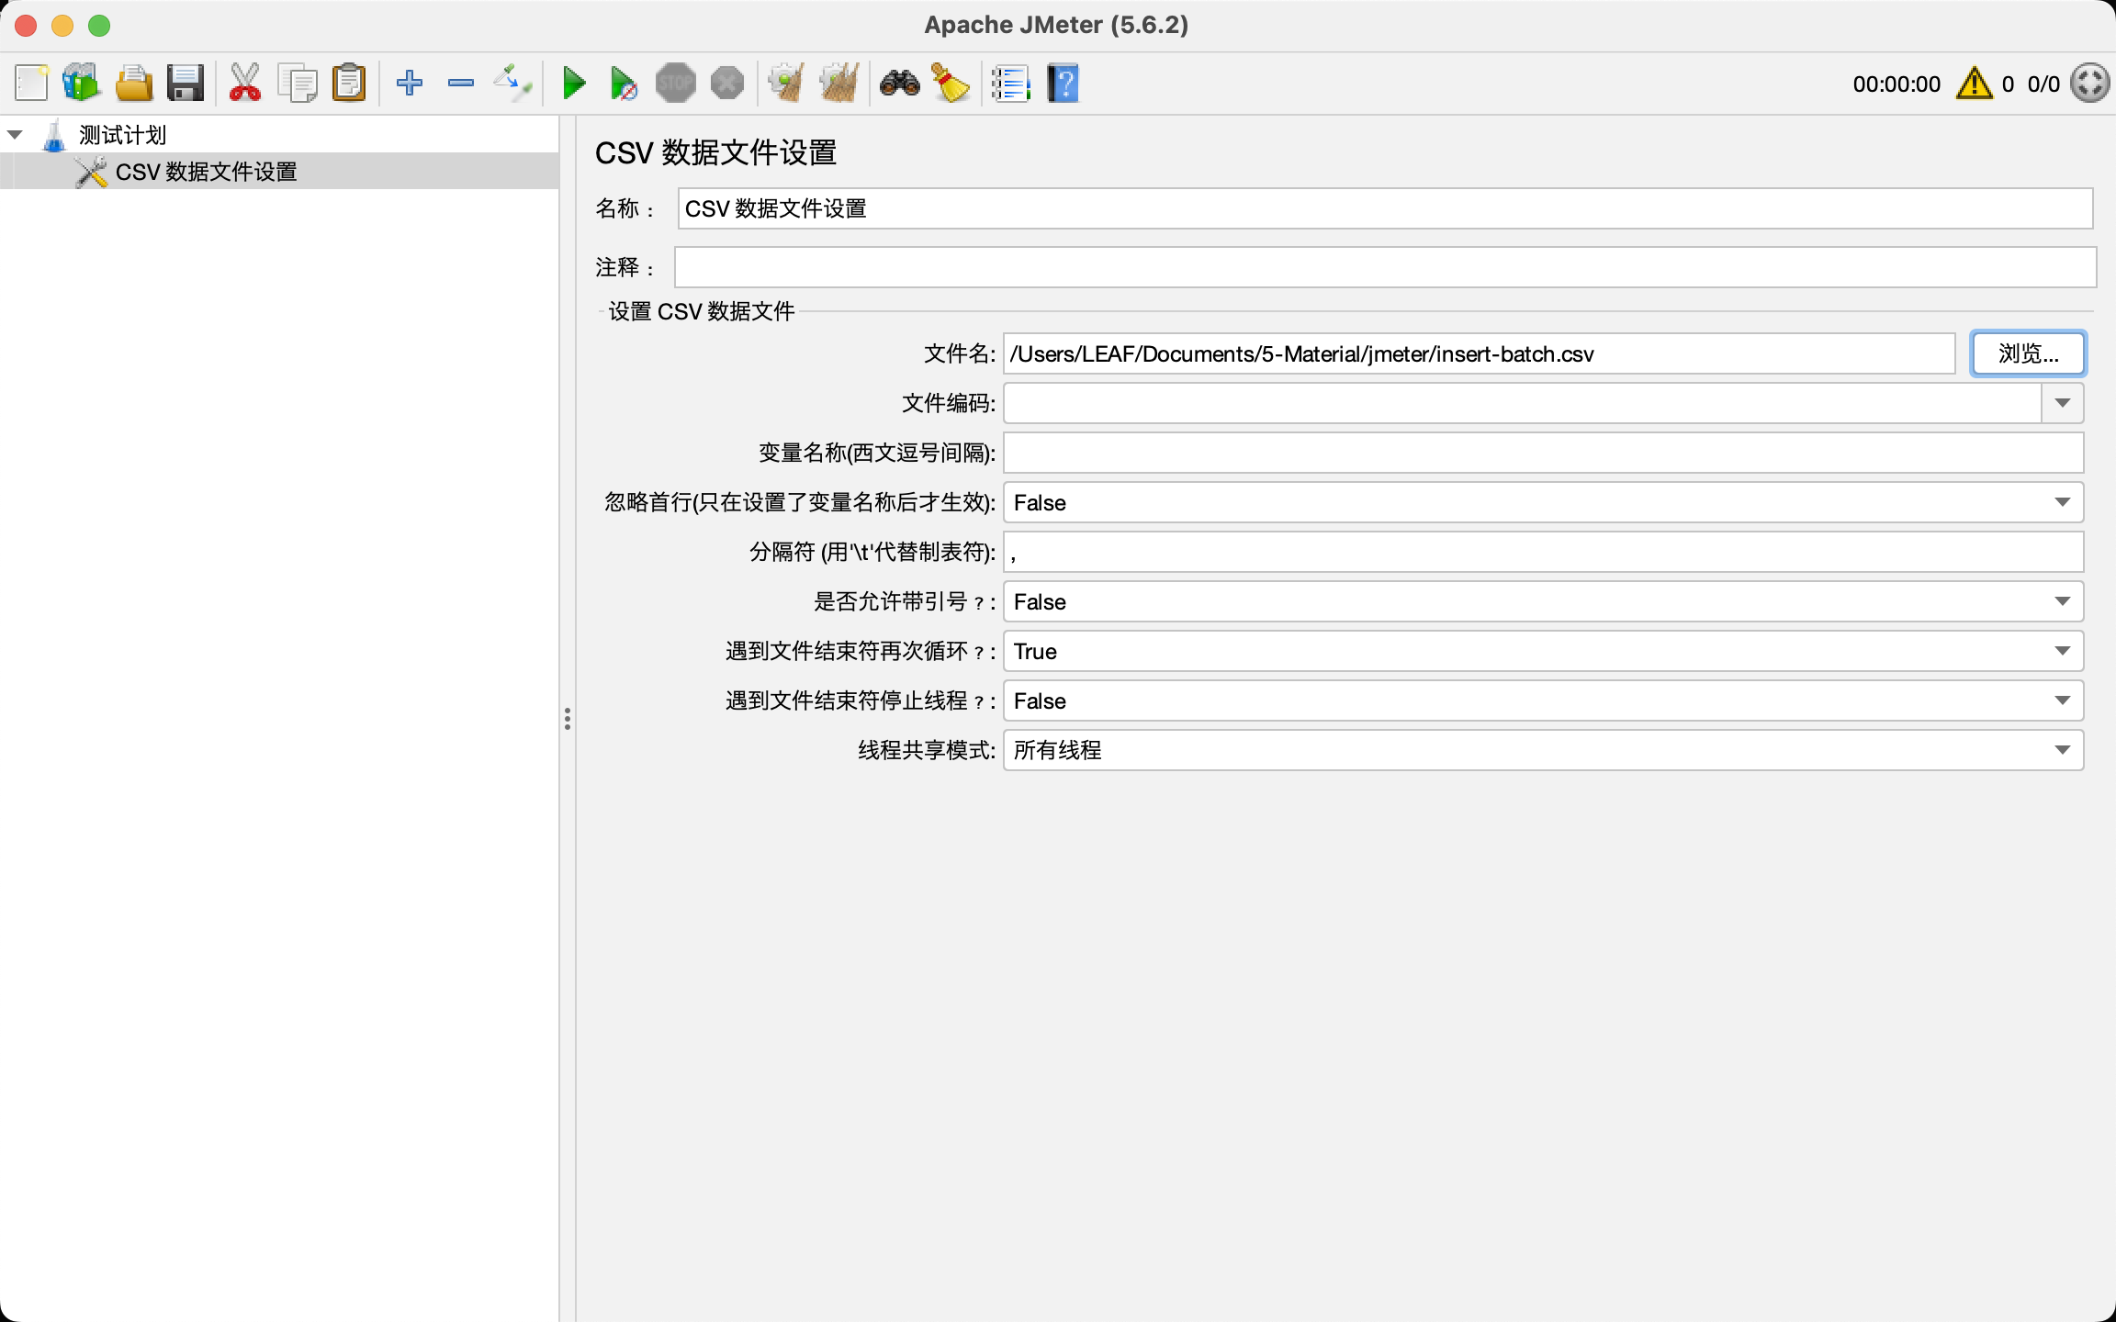Click the 变量名称 input field
Screen dimensions: 2116x1322
[x=1543, y=453]
